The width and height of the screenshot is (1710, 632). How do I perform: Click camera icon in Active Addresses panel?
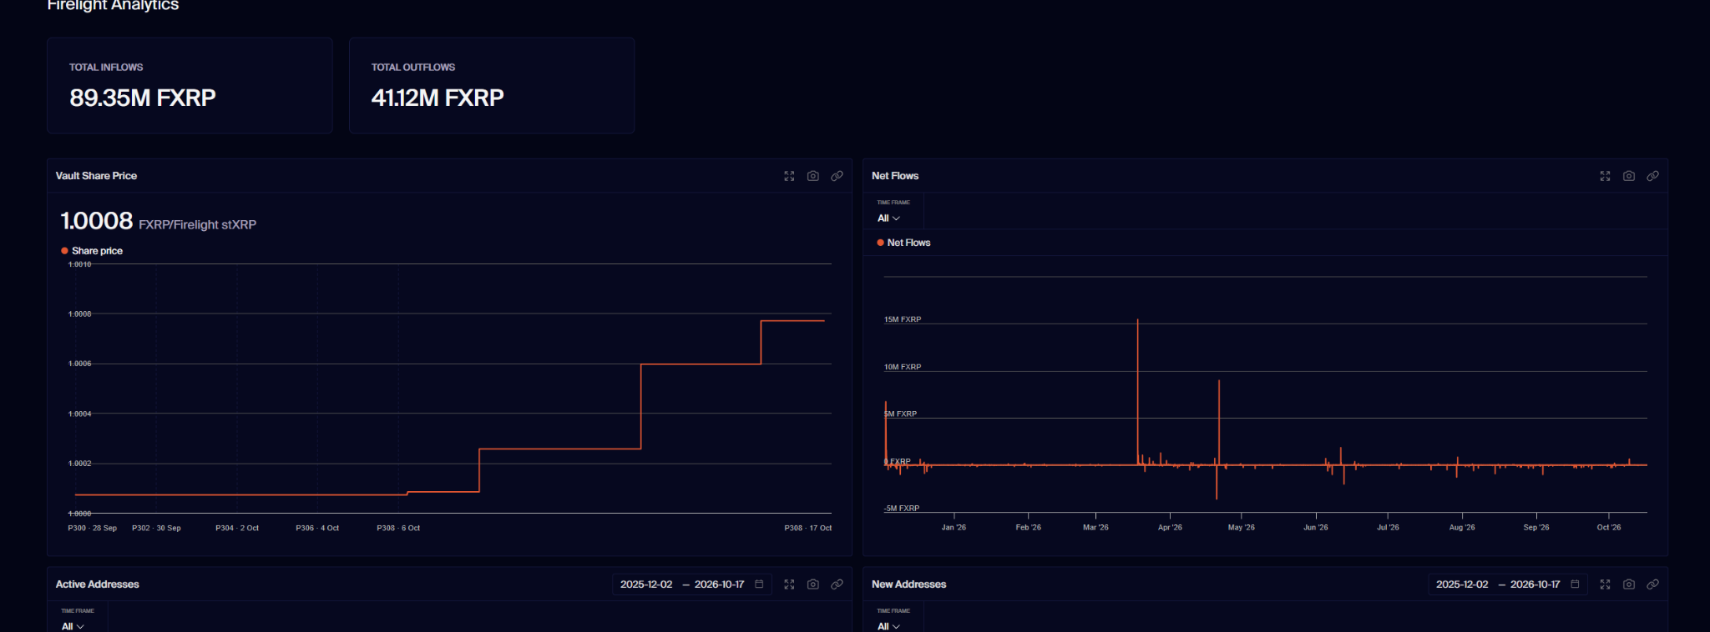(813, 584)
